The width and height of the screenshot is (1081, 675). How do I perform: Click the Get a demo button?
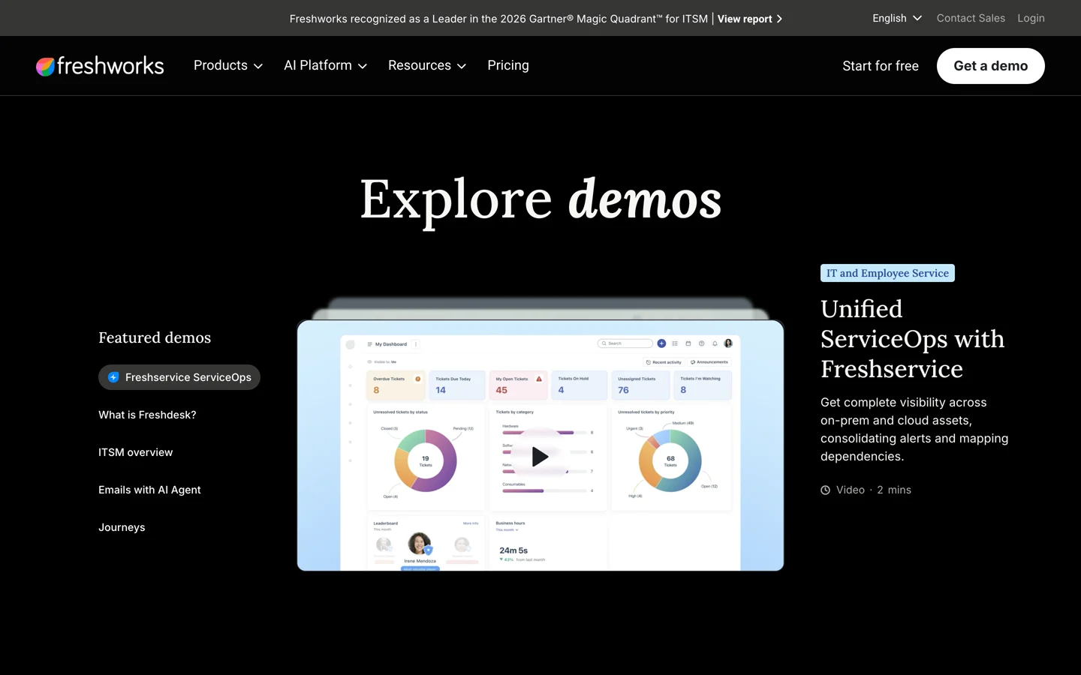point(990,66)
